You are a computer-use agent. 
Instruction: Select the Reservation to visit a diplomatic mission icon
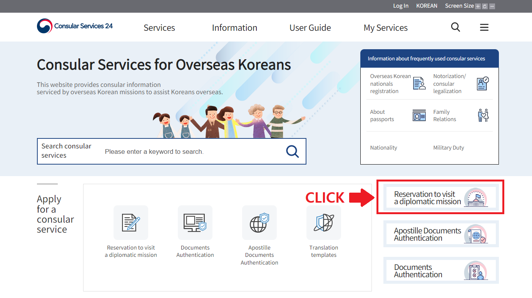coord(131,223)
